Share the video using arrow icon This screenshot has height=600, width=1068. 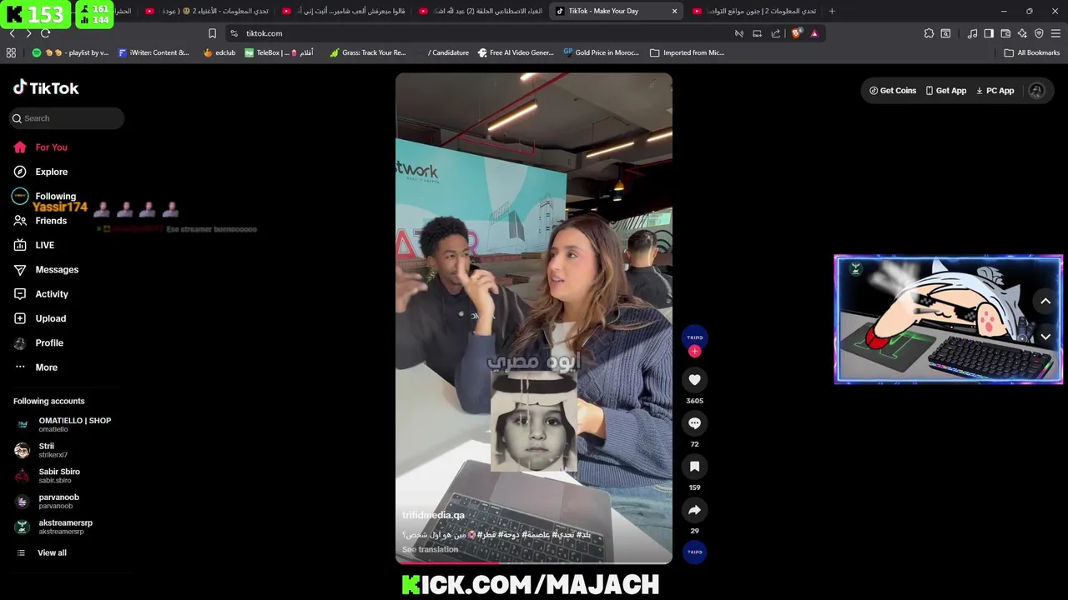tap(694, 510)
